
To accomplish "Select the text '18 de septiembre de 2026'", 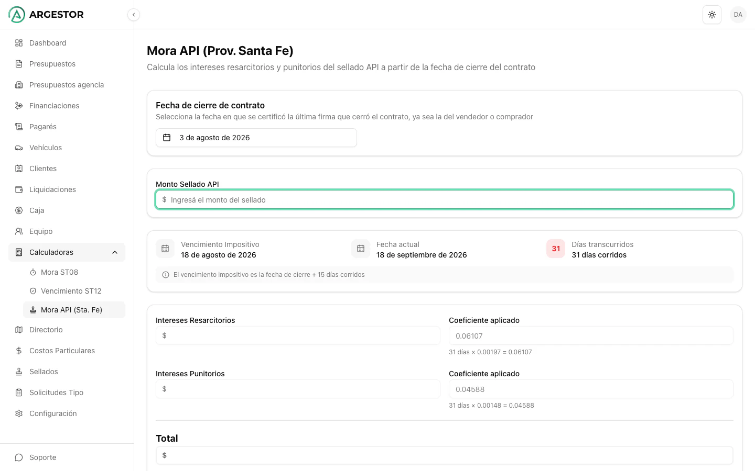I will coord(422,255).
